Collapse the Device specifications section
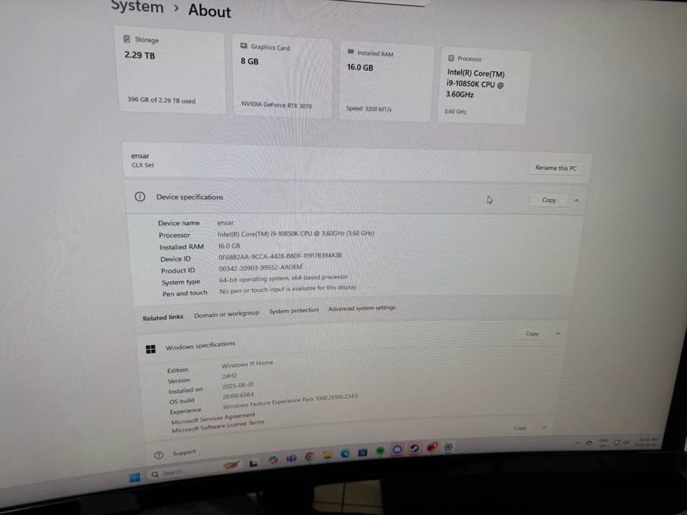Image resolution: width=687 pixels, height=515 pixels. [x=576, y=200]
